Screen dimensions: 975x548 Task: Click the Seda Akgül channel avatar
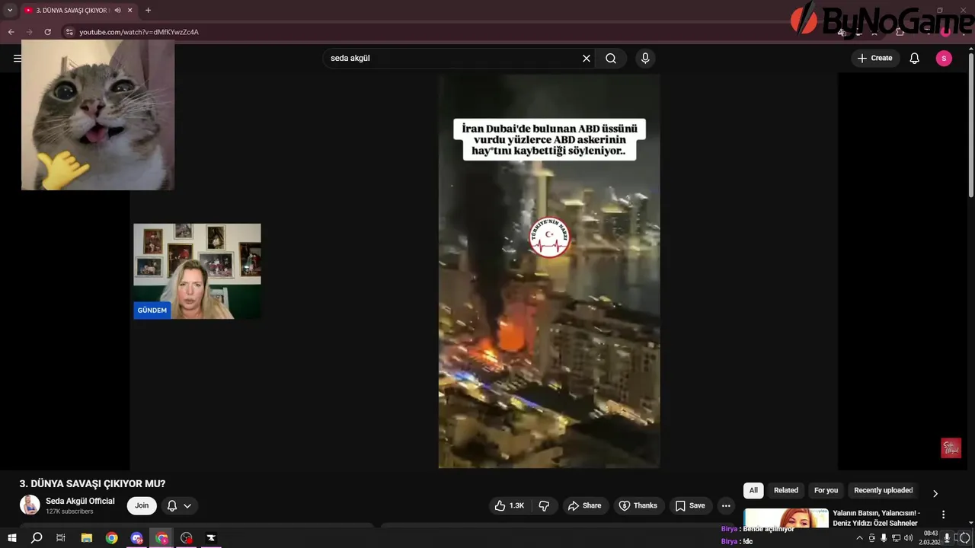[30, 505]
